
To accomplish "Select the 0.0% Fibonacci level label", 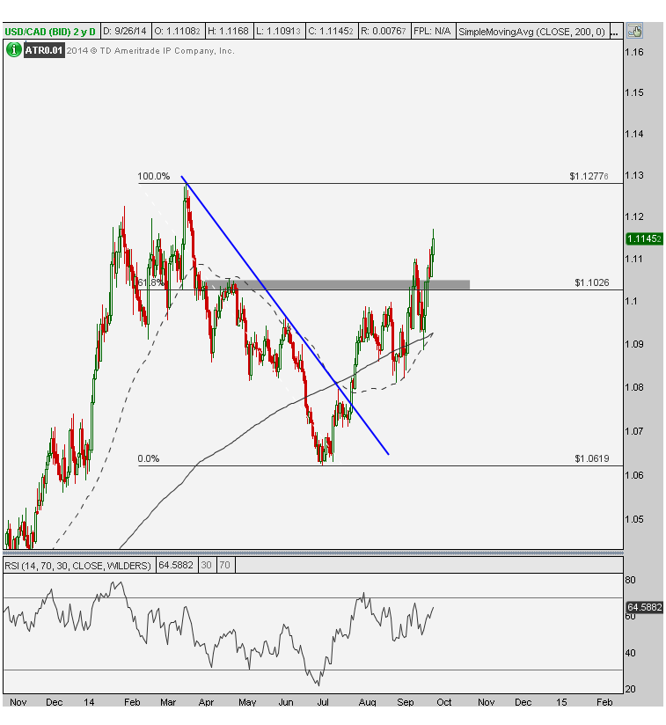I will coord(149,458).
